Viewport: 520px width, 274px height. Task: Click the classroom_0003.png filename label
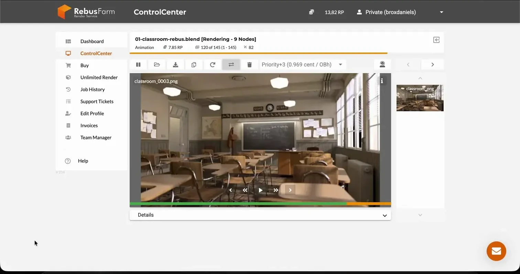(x=156, y=81)
